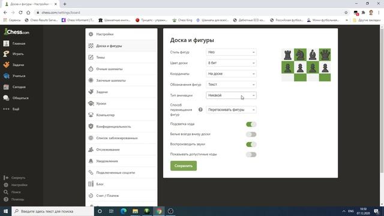
Task: Open a new browser tab
Action: pos(65,4)
